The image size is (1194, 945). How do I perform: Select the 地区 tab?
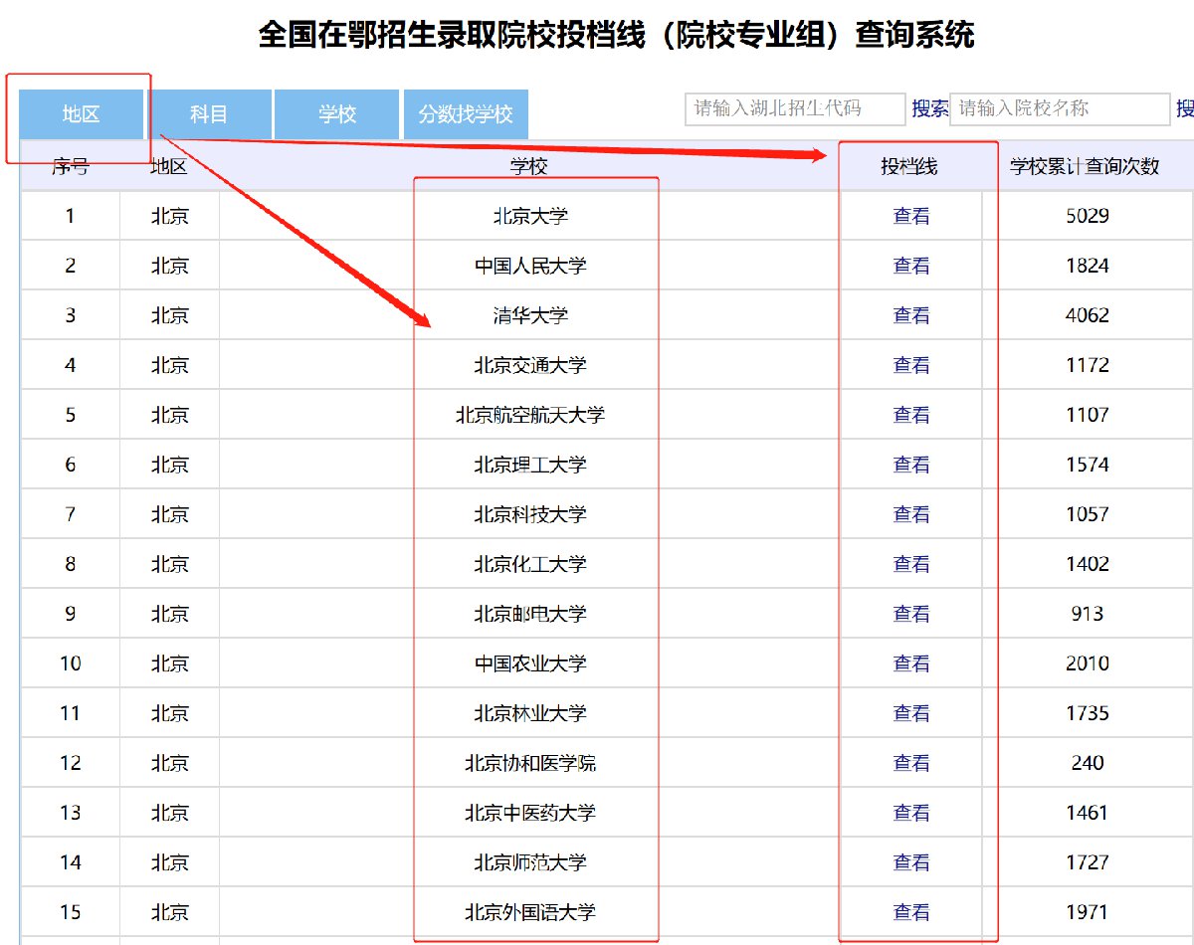coord(82,114)
